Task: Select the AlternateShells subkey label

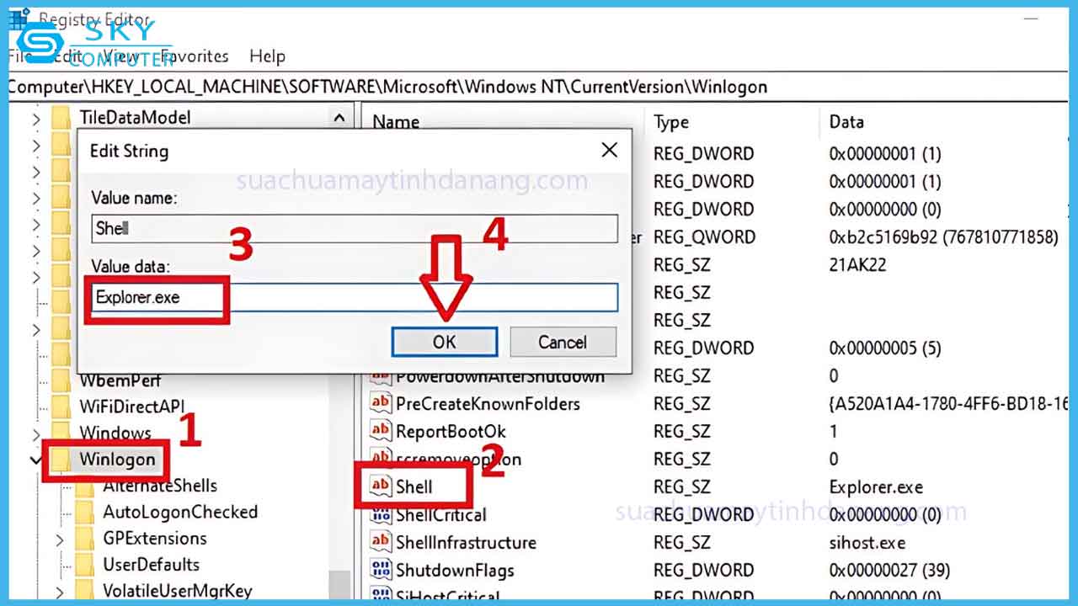Action: tap(160, 486)
